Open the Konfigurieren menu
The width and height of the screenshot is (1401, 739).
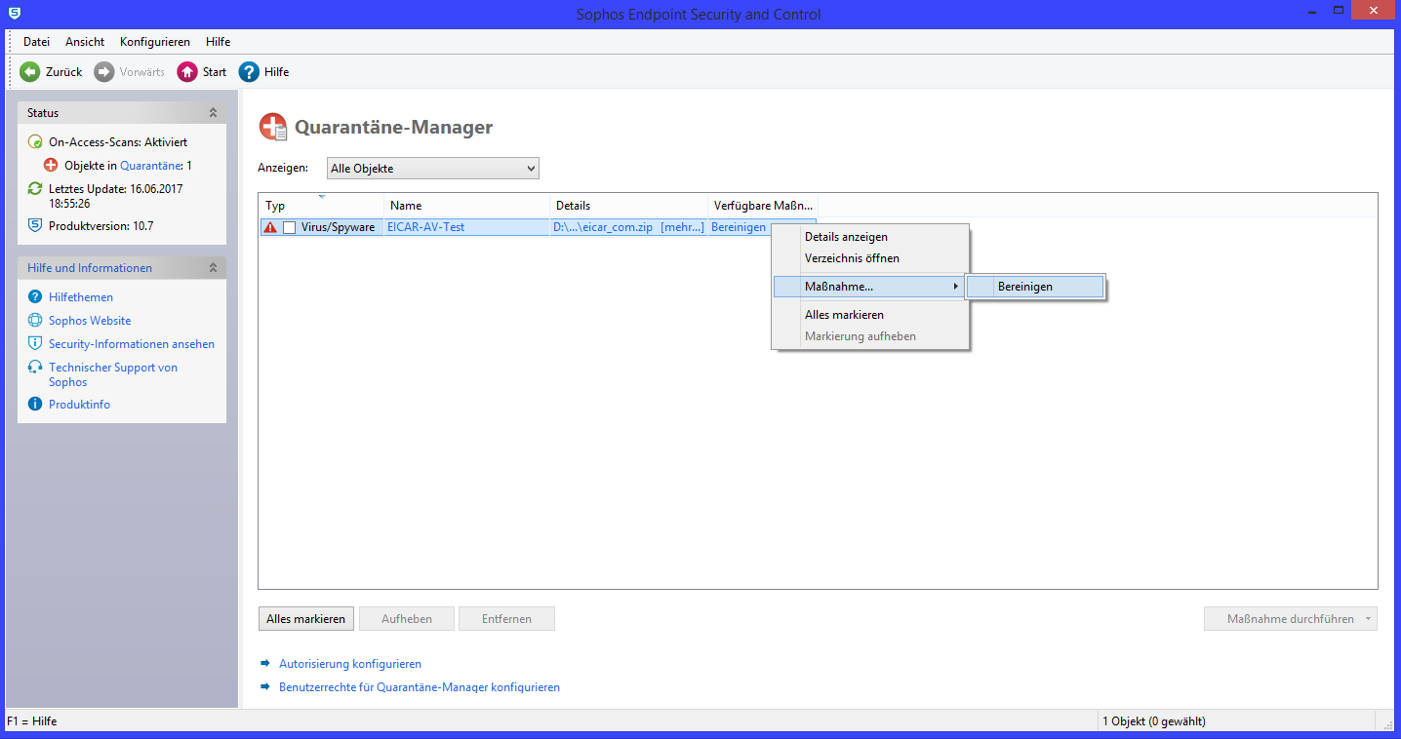[155, 42]
